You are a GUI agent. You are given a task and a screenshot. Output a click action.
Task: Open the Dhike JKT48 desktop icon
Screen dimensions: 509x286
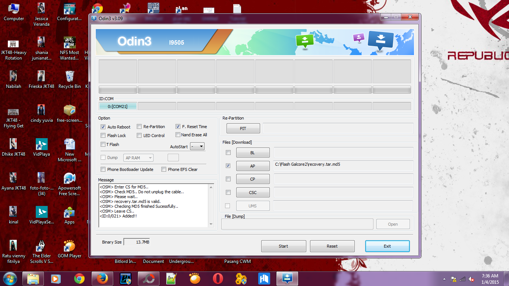[x=14, y=147]
